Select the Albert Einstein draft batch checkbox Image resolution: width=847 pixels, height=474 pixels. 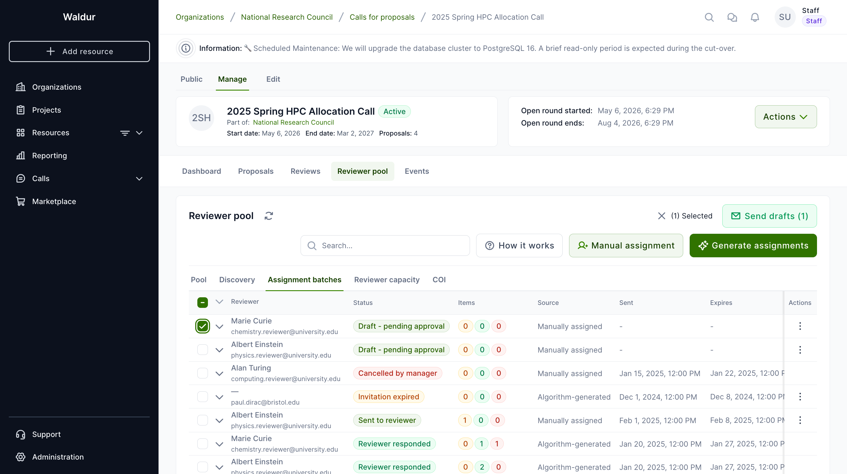[x=203, y=350]
